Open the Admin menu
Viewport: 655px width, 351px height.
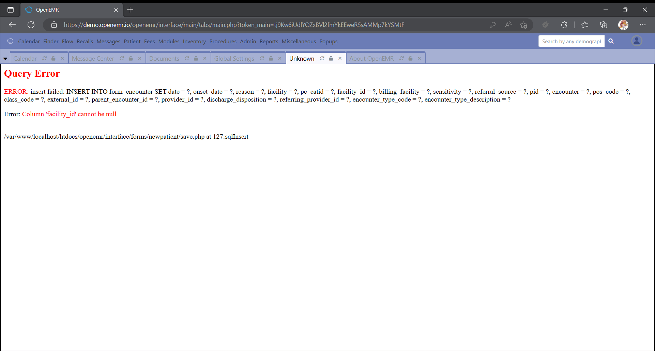pyautogui.click(x=248, y=41)
